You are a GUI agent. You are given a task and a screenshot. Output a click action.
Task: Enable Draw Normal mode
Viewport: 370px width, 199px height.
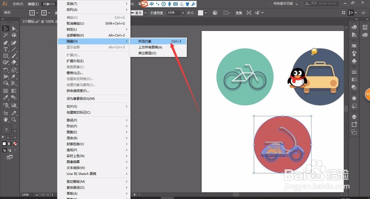pyautogui.click(x=4, y=150)
